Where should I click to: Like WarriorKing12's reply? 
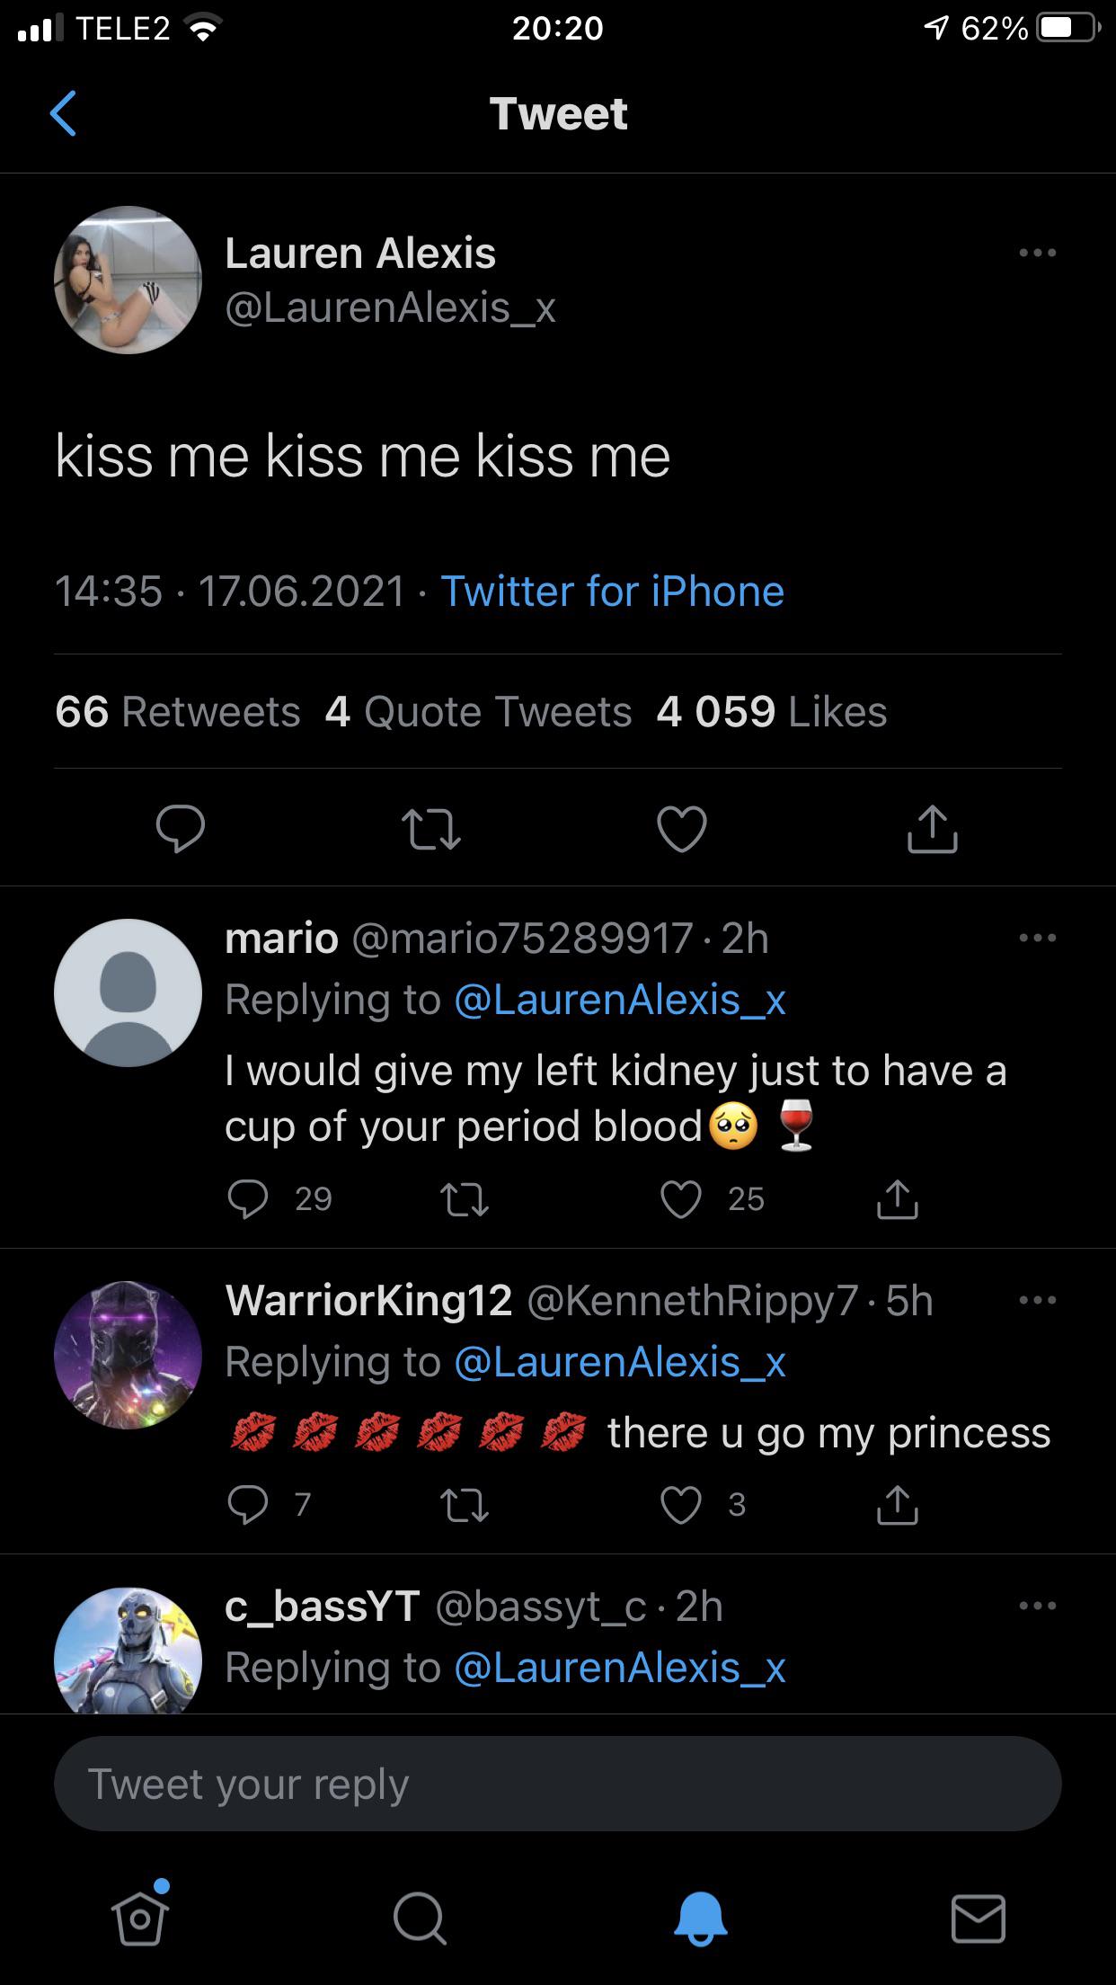(681, 1505)
